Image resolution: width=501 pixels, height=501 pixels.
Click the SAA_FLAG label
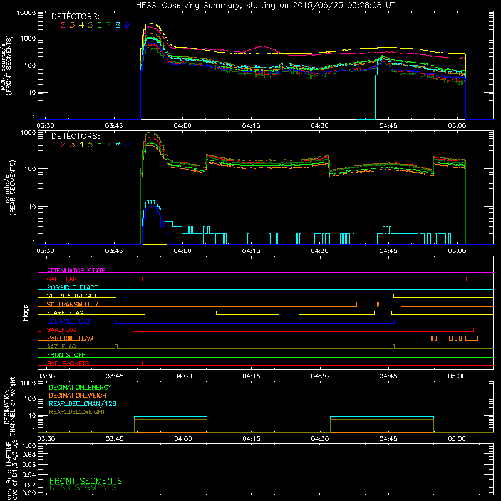61,329
